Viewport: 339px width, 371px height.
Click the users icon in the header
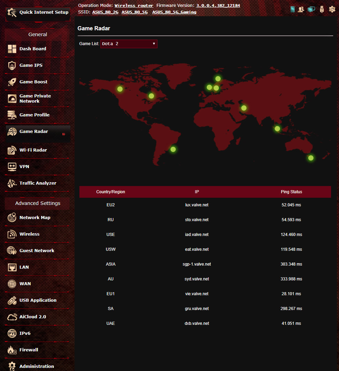coord(301,9)
